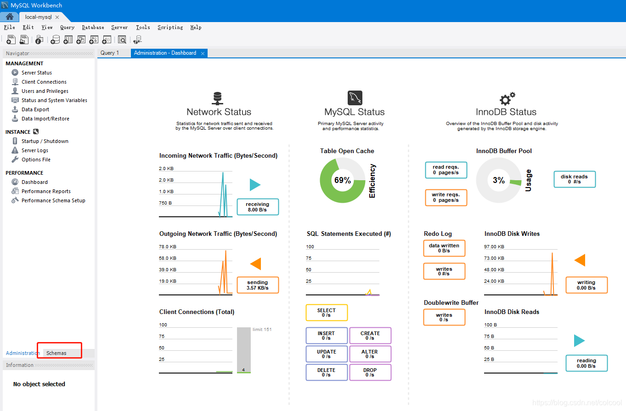Create new stored procedure toolbar icon

(x=94, y=40)
